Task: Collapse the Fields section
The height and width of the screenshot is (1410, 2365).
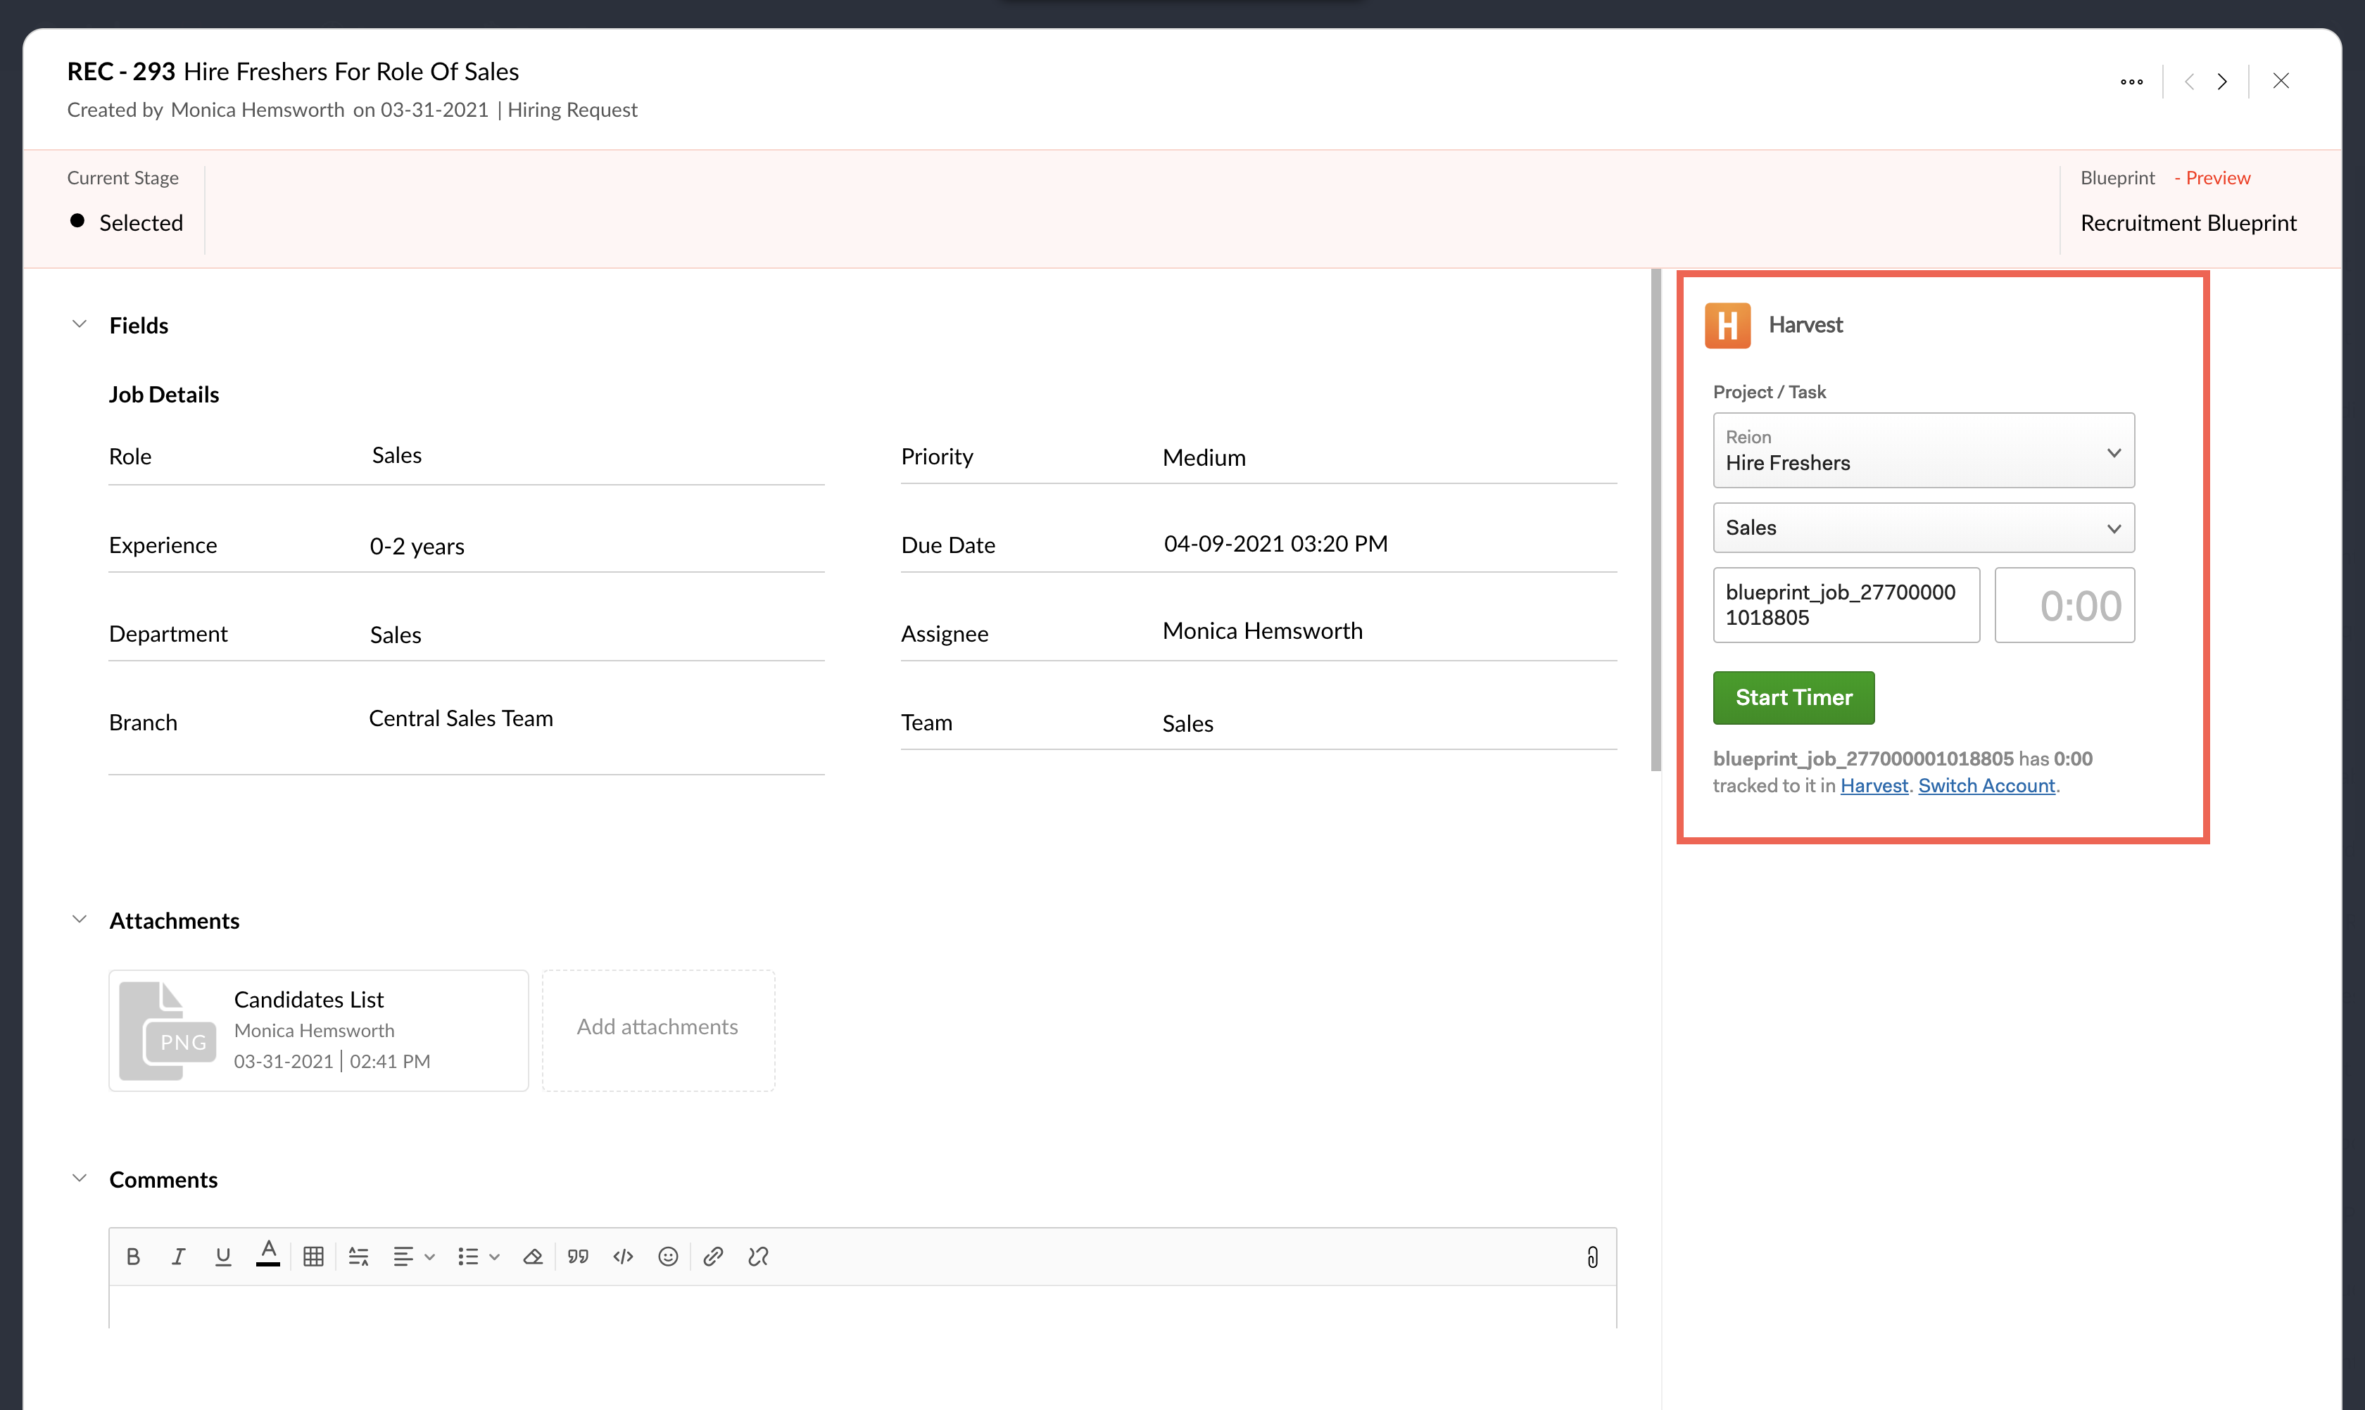Action: 80,325
